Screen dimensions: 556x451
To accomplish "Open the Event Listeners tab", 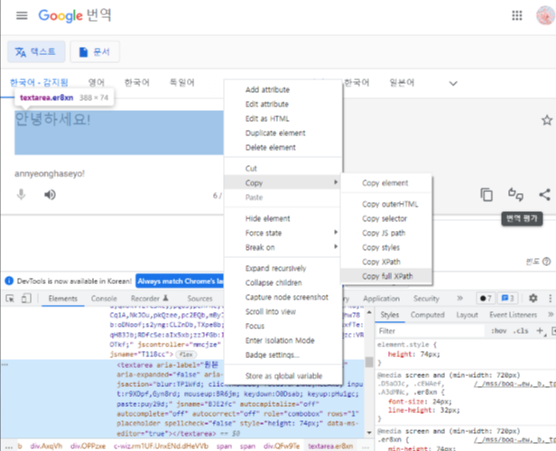I will coord(513,315).
